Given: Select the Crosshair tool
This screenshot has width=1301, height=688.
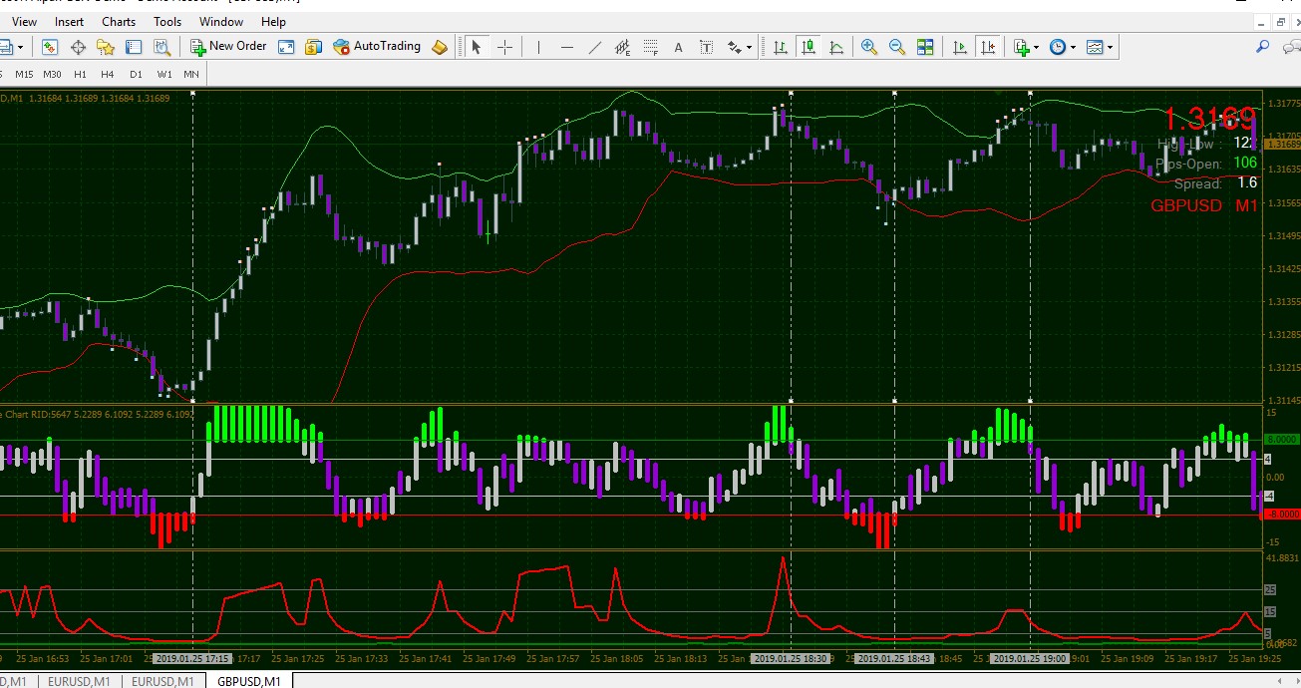Looking at the screenshot, I should (505, 47).
